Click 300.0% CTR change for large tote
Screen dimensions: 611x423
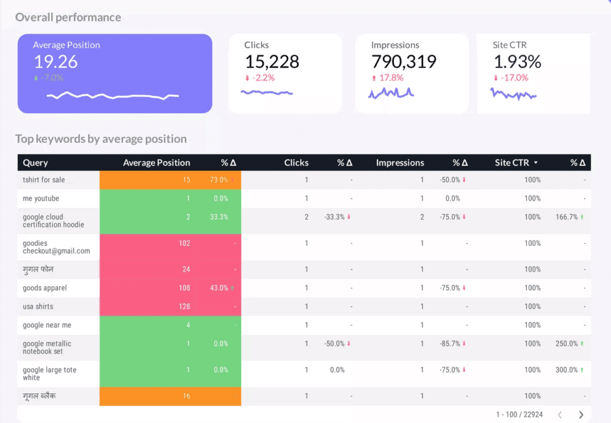(567, 370)
